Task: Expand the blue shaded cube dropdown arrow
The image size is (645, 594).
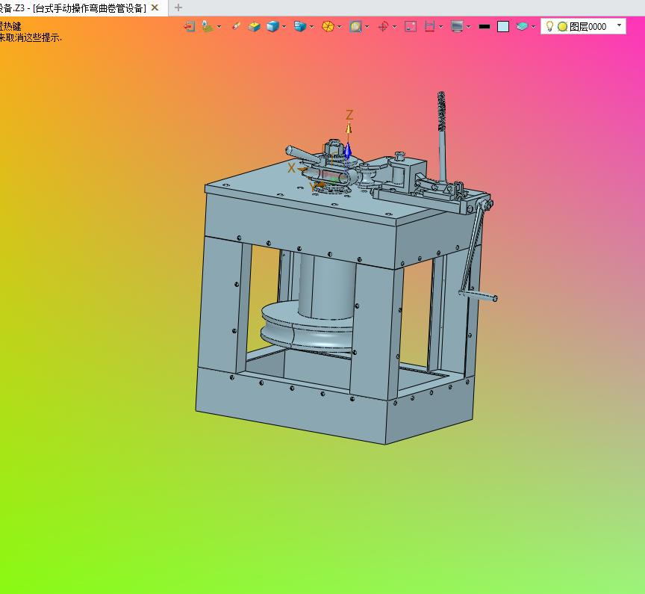Action: pos(284,27)
